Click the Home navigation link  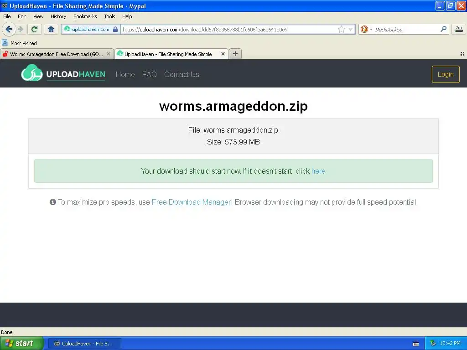125,74
